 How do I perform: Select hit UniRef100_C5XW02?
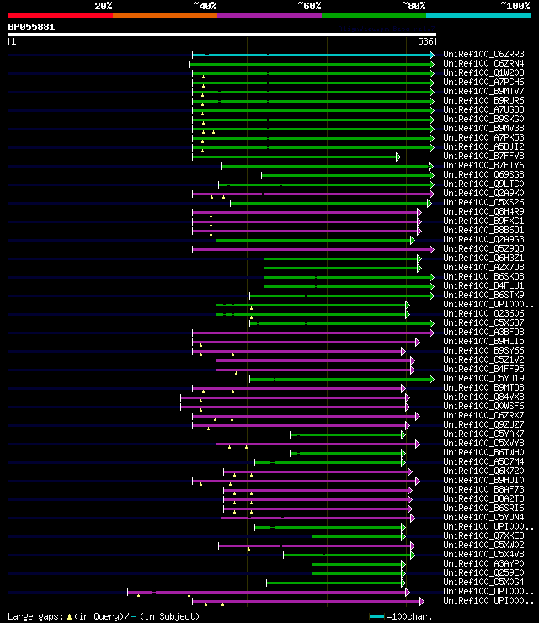click(483, 546)
